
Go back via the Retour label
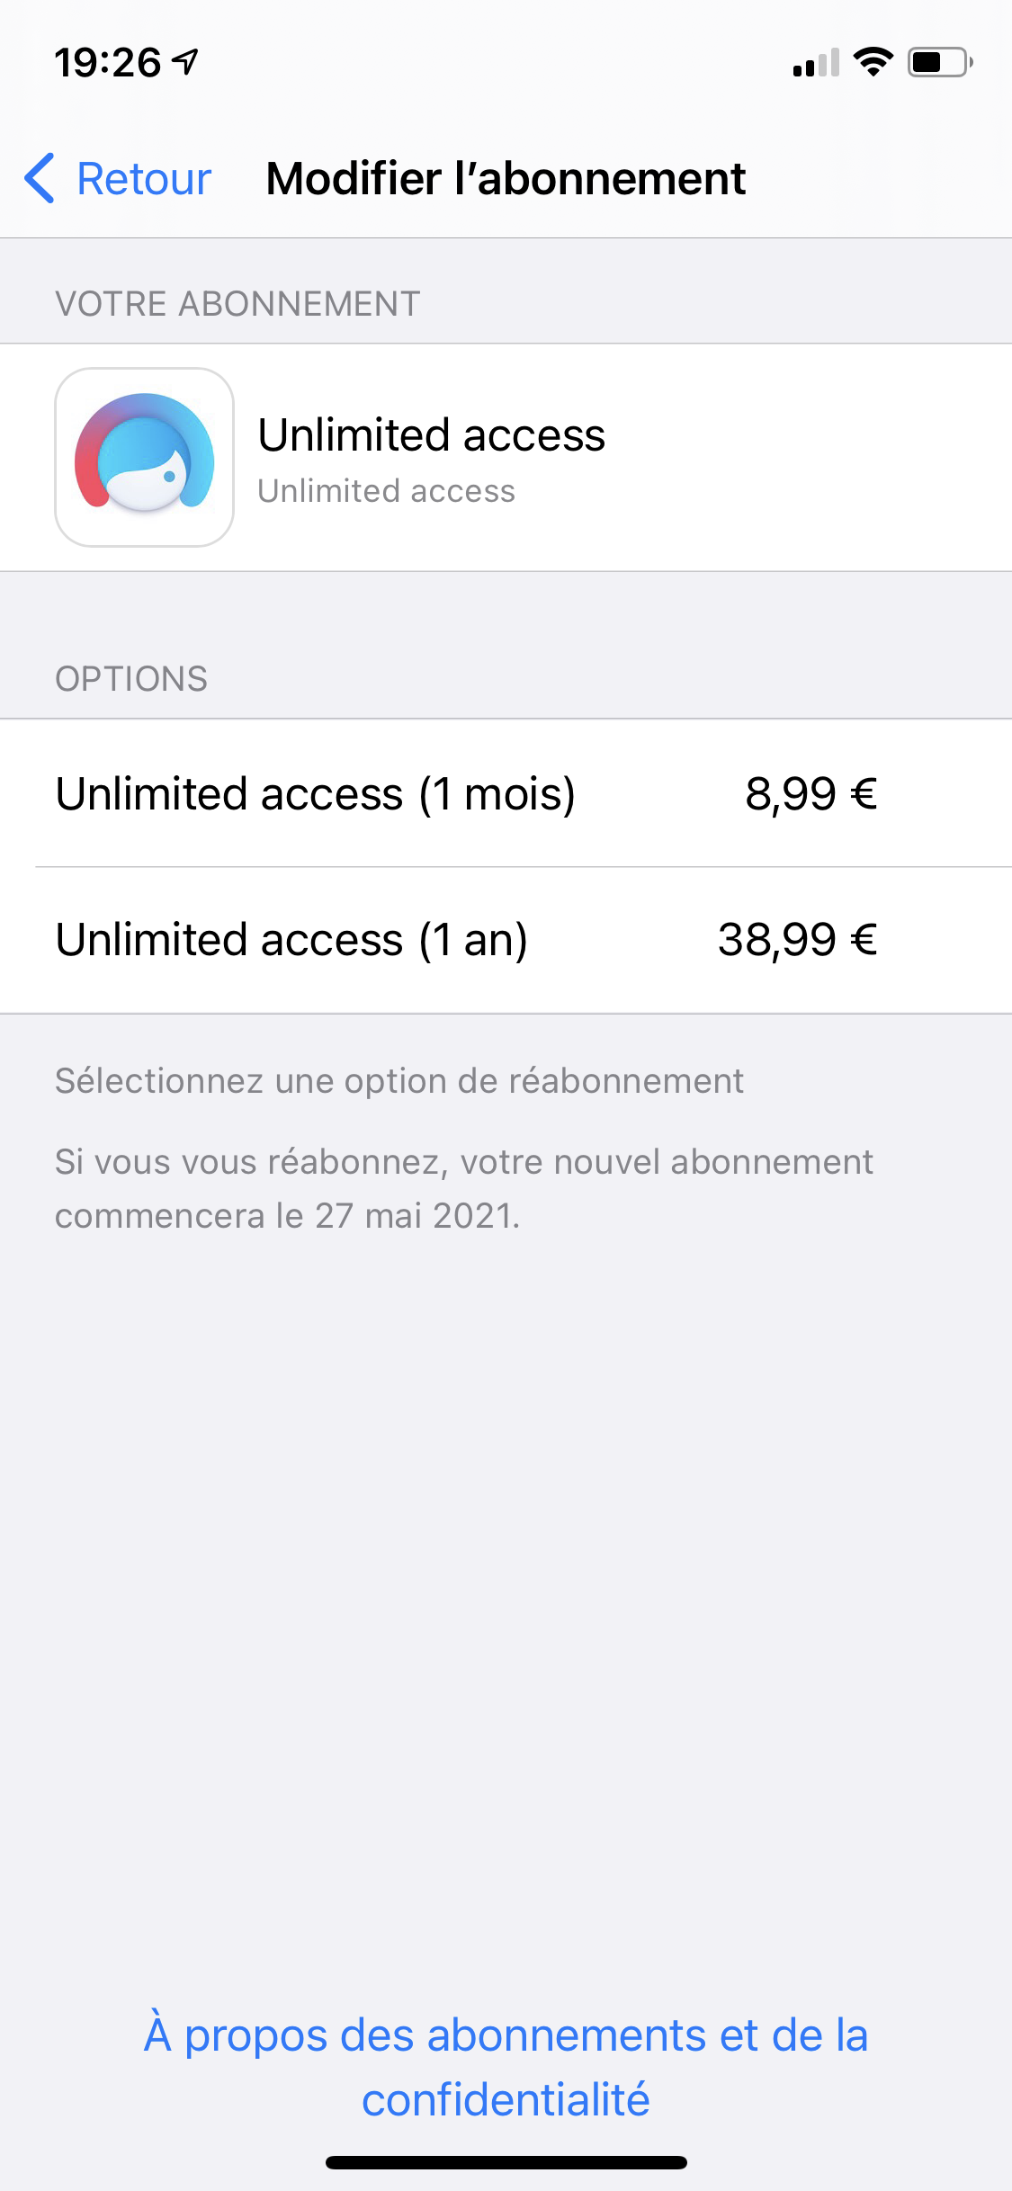pyautogui.click(x=144, y=178)
